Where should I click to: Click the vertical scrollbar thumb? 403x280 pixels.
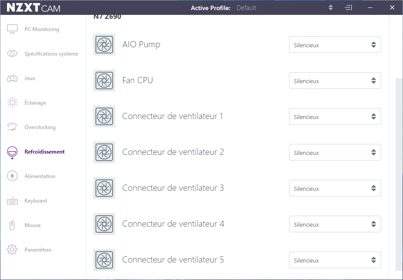pyautogui.click(x=399, y=175)
